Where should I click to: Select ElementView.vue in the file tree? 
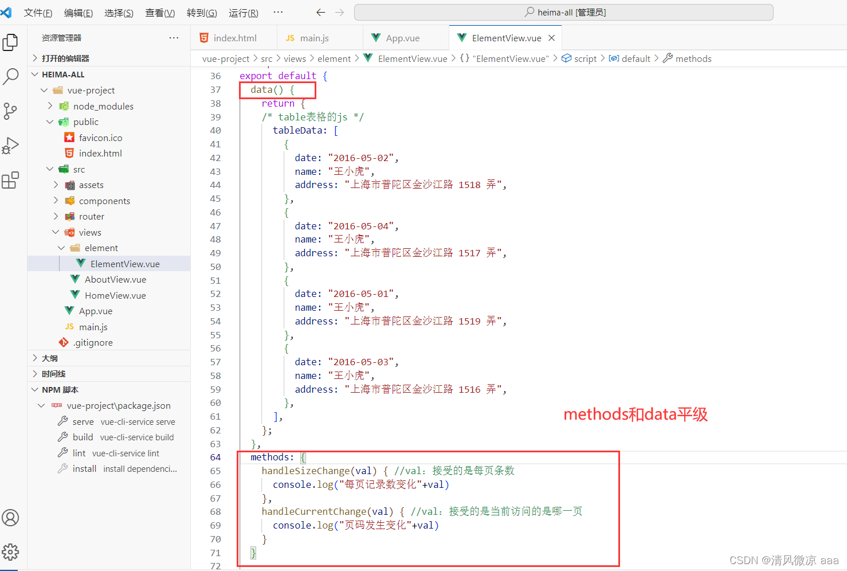(x=109, y=264)
